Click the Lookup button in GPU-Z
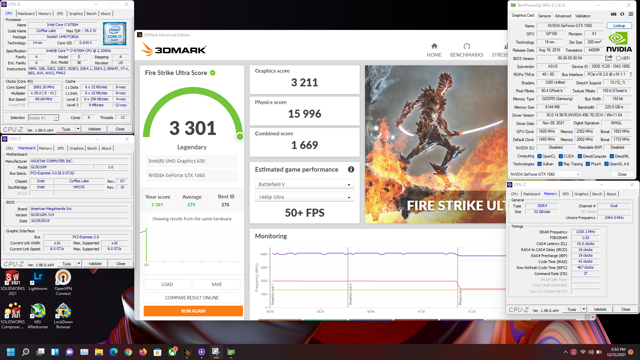Screen dimensions: 640x360 tap(619, 26)
